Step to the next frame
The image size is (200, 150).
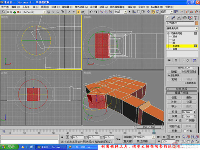coord(173,137)
